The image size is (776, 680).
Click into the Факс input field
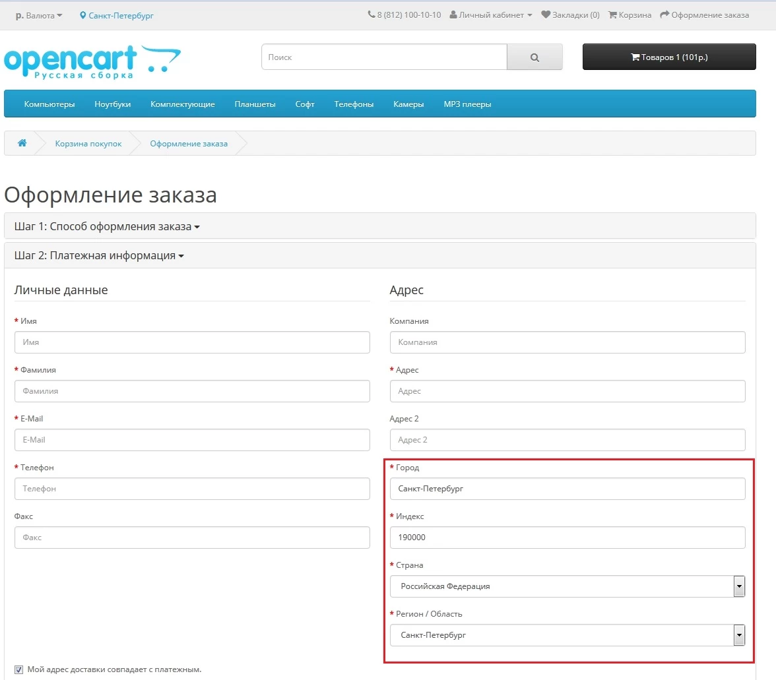coord(192,538)
